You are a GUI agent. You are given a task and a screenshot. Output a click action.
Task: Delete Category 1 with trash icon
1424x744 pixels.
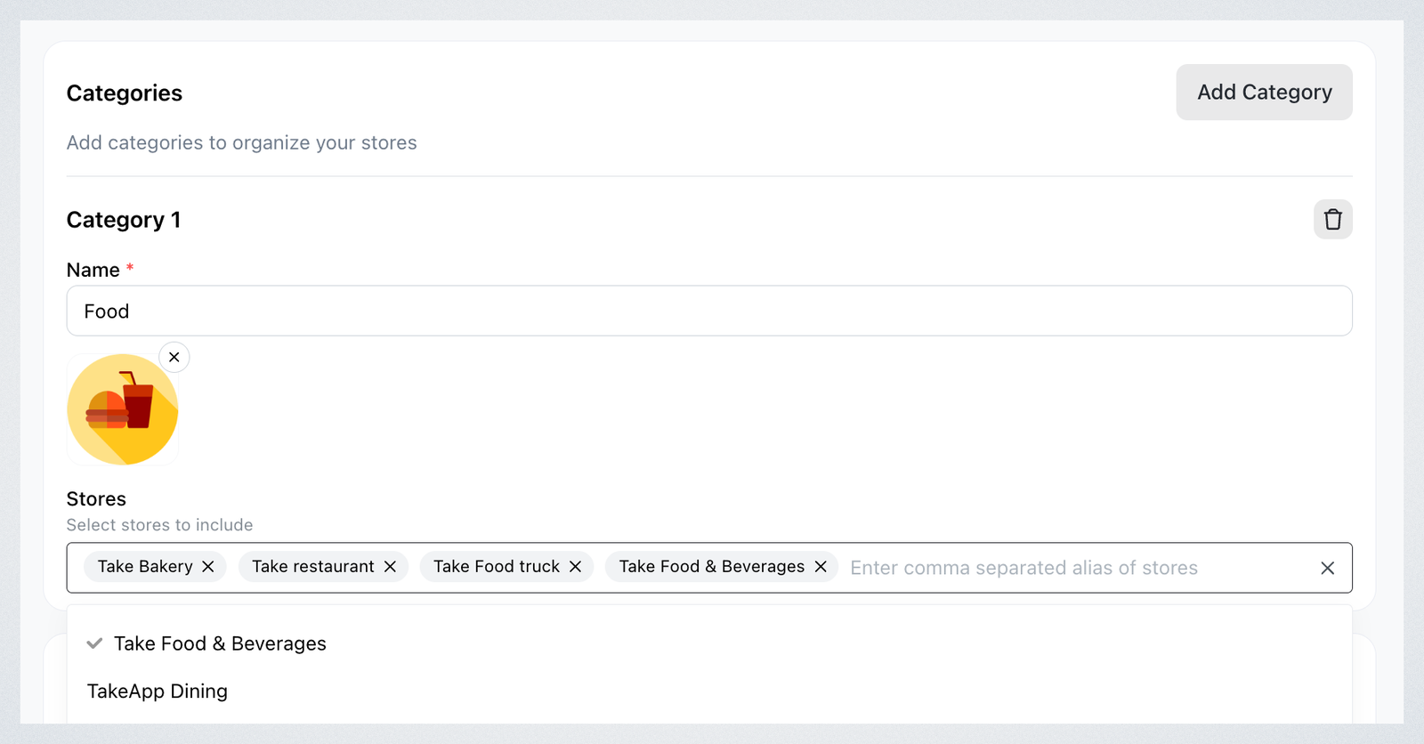pos(1332,220)
